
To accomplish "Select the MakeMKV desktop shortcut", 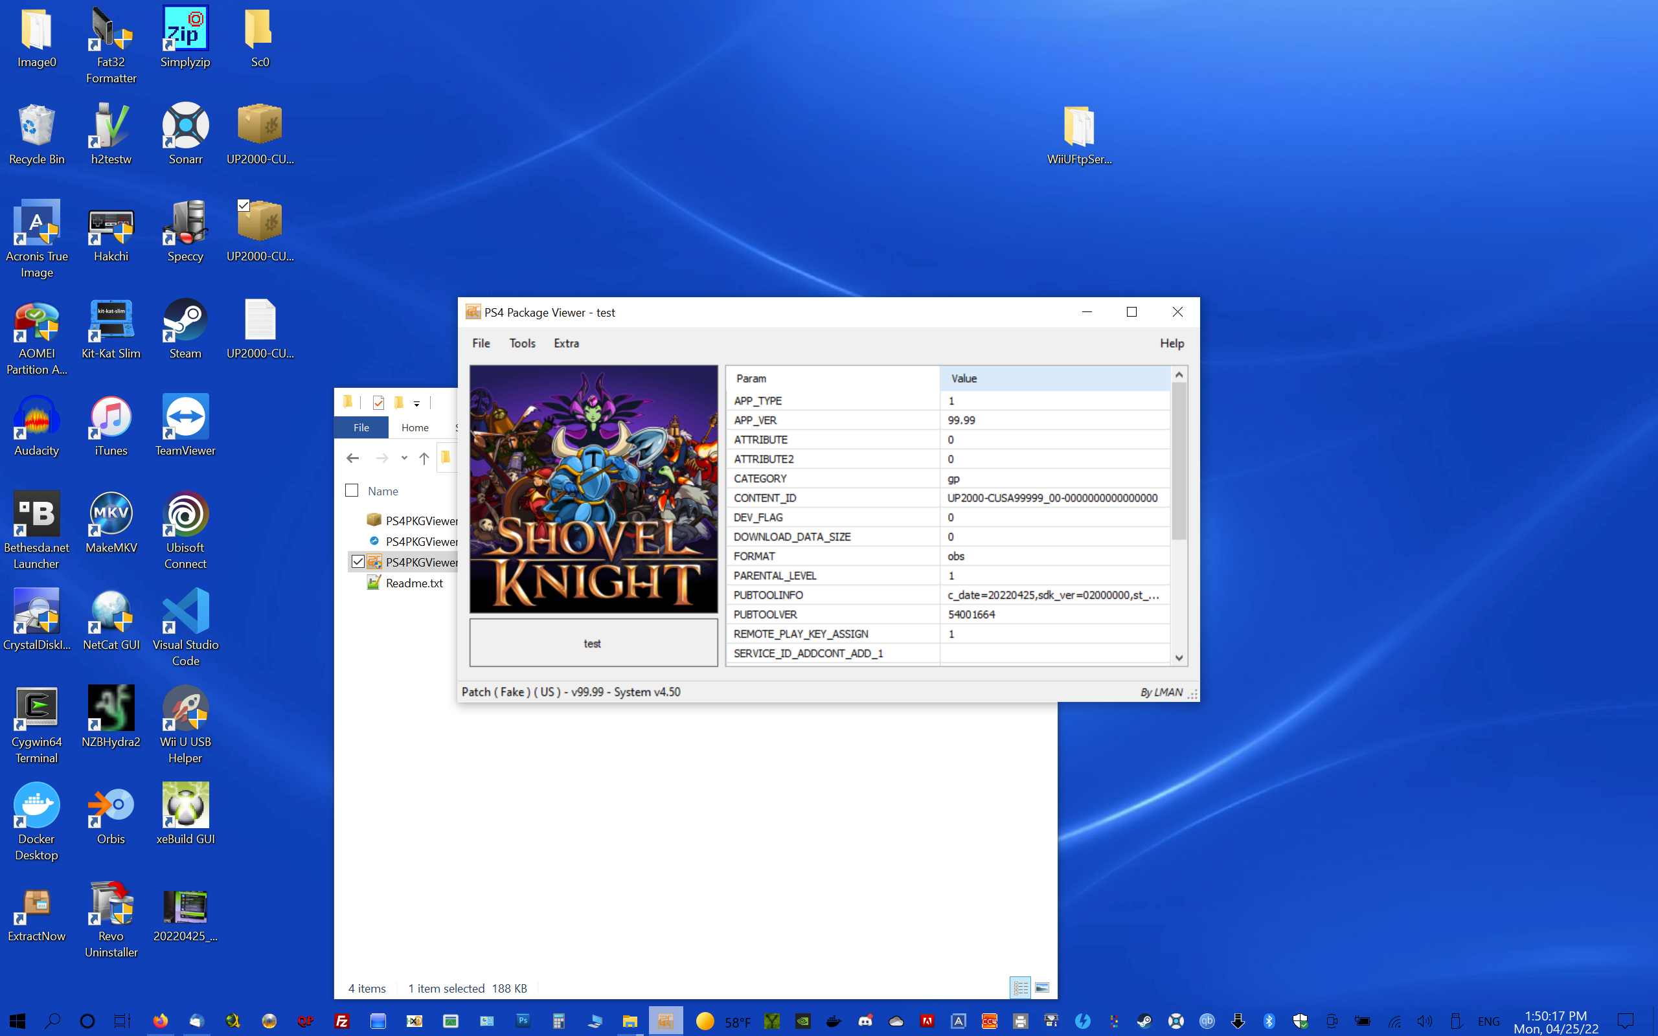I will pos(111,523).
